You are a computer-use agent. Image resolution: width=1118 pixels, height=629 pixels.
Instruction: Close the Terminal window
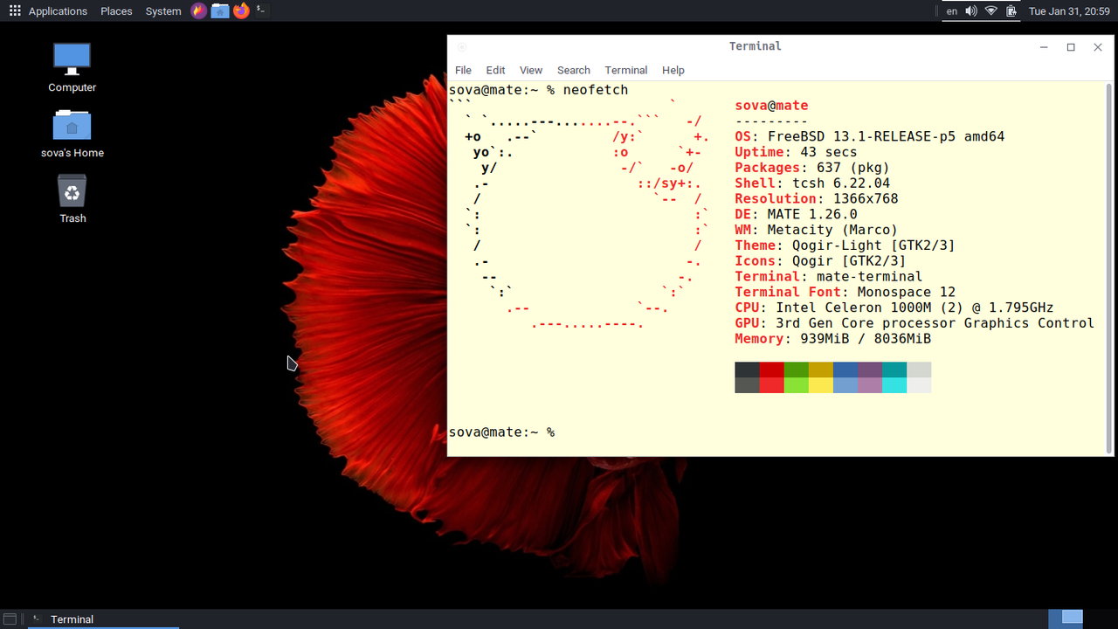1098,47
